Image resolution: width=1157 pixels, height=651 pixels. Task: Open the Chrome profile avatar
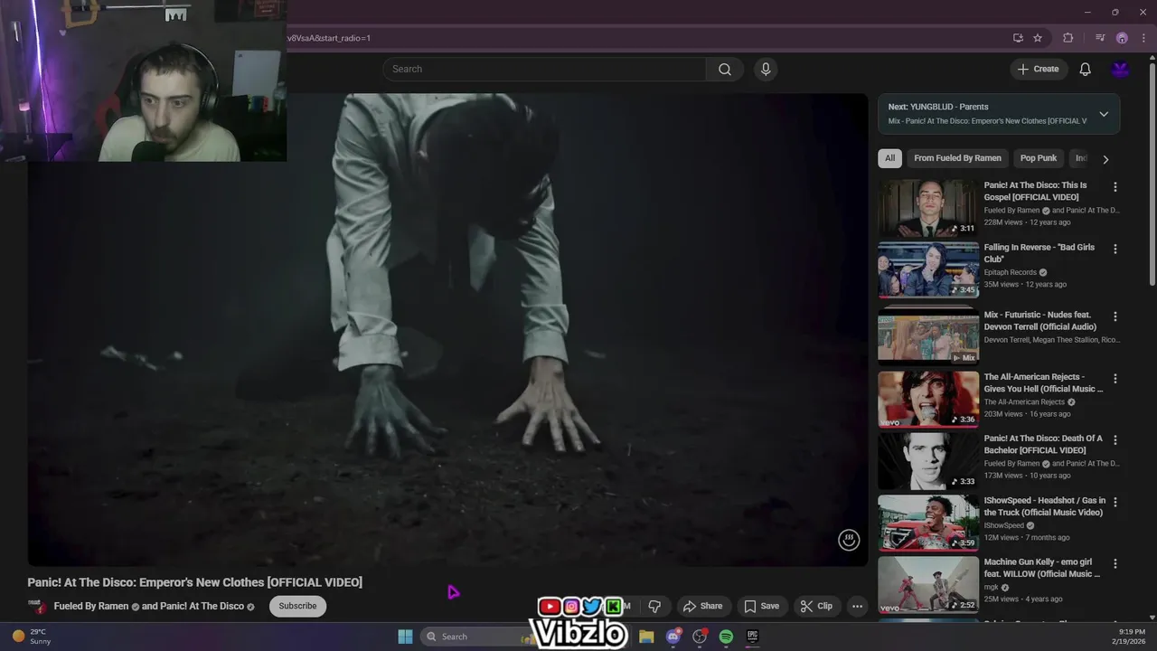click(x=1123, y=38)
